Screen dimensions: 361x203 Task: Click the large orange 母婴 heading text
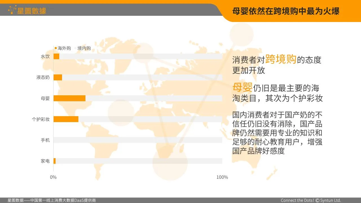point(242,87)
